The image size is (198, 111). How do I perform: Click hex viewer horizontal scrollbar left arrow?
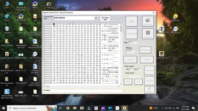[x=45, y=86]
